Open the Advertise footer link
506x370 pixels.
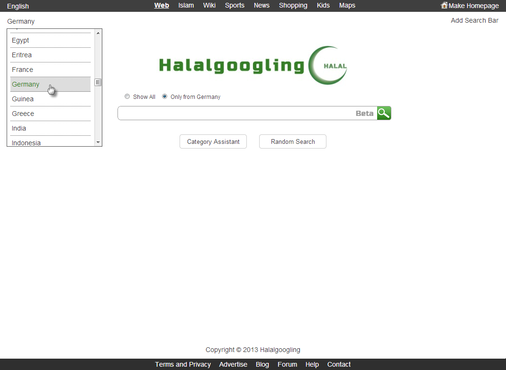[x=233, y=364]
